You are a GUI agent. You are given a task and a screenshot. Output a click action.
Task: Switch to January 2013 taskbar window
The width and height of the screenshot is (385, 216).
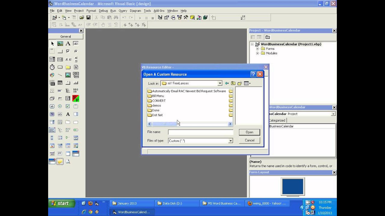click(x=132, y=203)
